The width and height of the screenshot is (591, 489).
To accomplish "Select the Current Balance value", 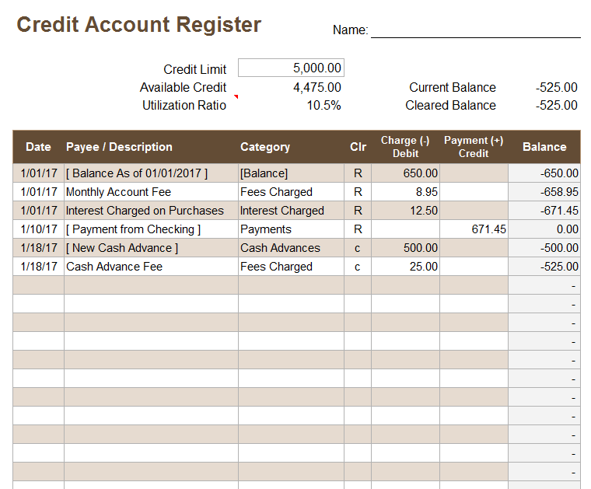I will 556,87.
